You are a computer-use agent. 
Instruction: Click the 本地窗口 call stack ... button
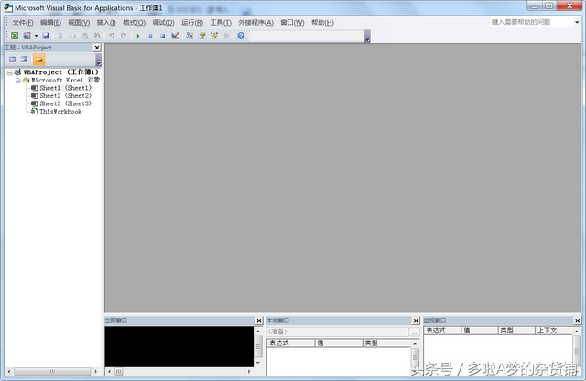(414, 332)
